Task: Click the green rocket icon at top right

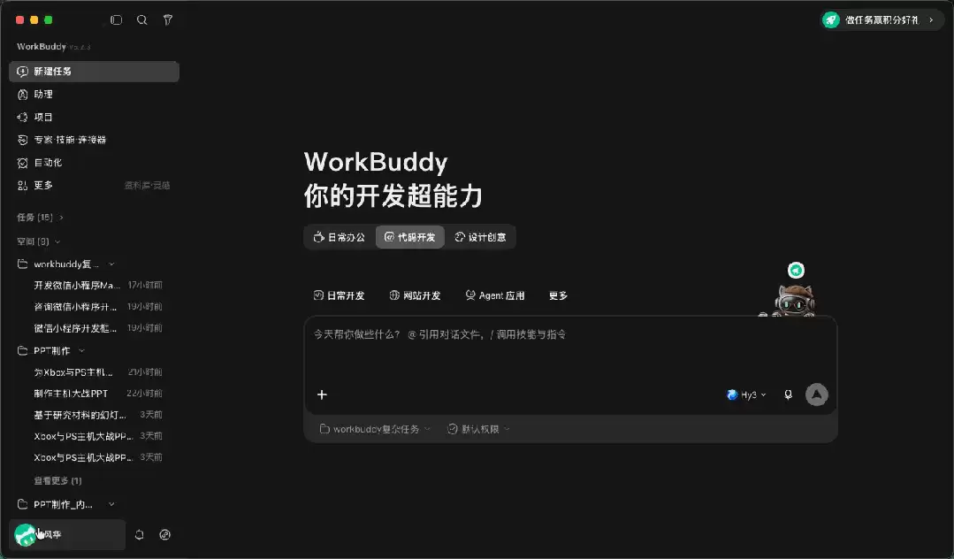Action: point(830,20)
